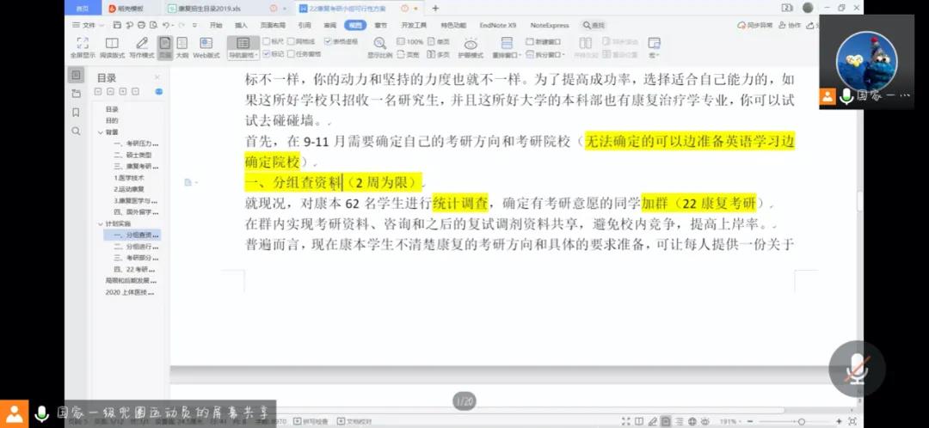
Task: Open the search icon in left sidebar
Action: 76,131
